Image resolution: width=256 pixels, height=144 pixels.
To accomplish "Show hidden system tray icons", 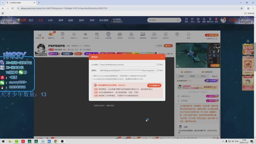I will pyautogui.click(x=223, y=141).
